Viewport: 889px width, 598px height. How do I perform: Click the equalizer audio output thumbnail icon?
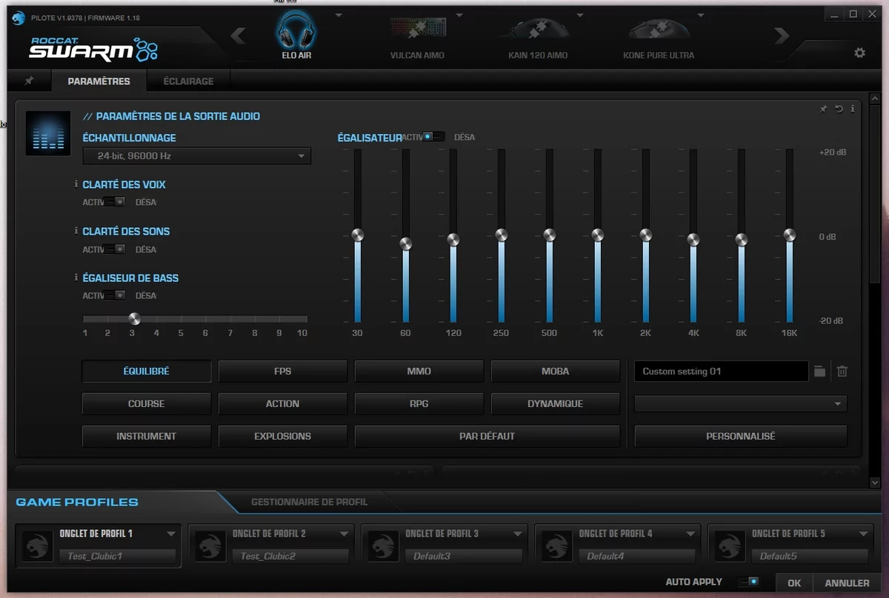48,133
